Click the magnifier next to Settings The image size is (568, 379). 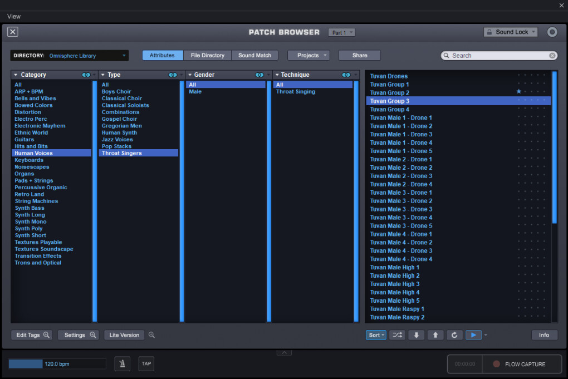[93, 335]
